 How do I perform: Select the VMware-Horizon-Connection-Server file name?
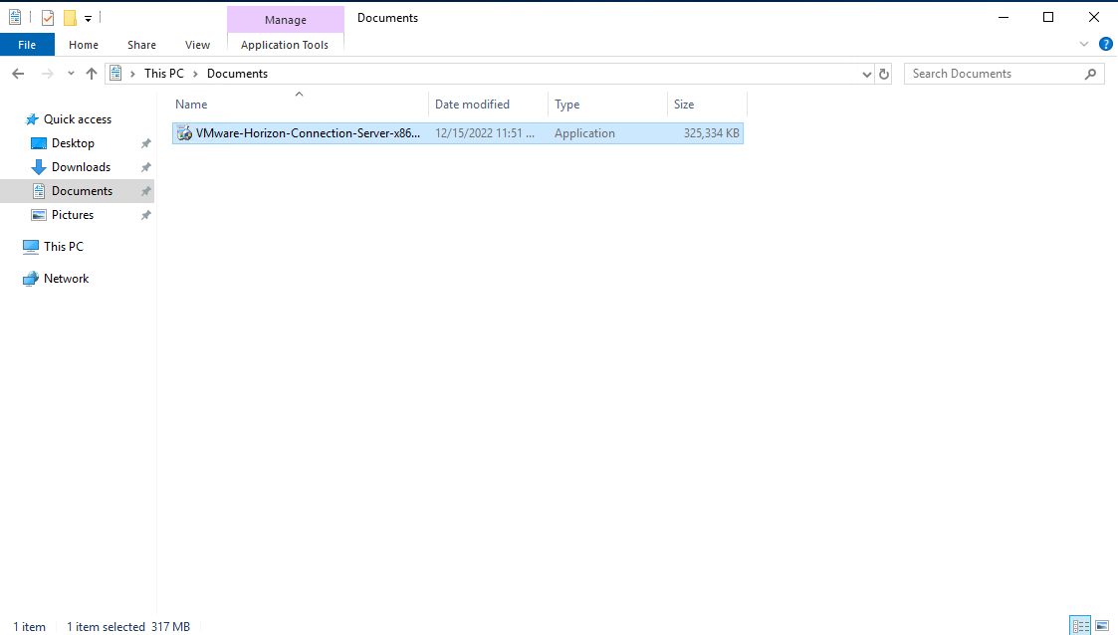(308, 133)
